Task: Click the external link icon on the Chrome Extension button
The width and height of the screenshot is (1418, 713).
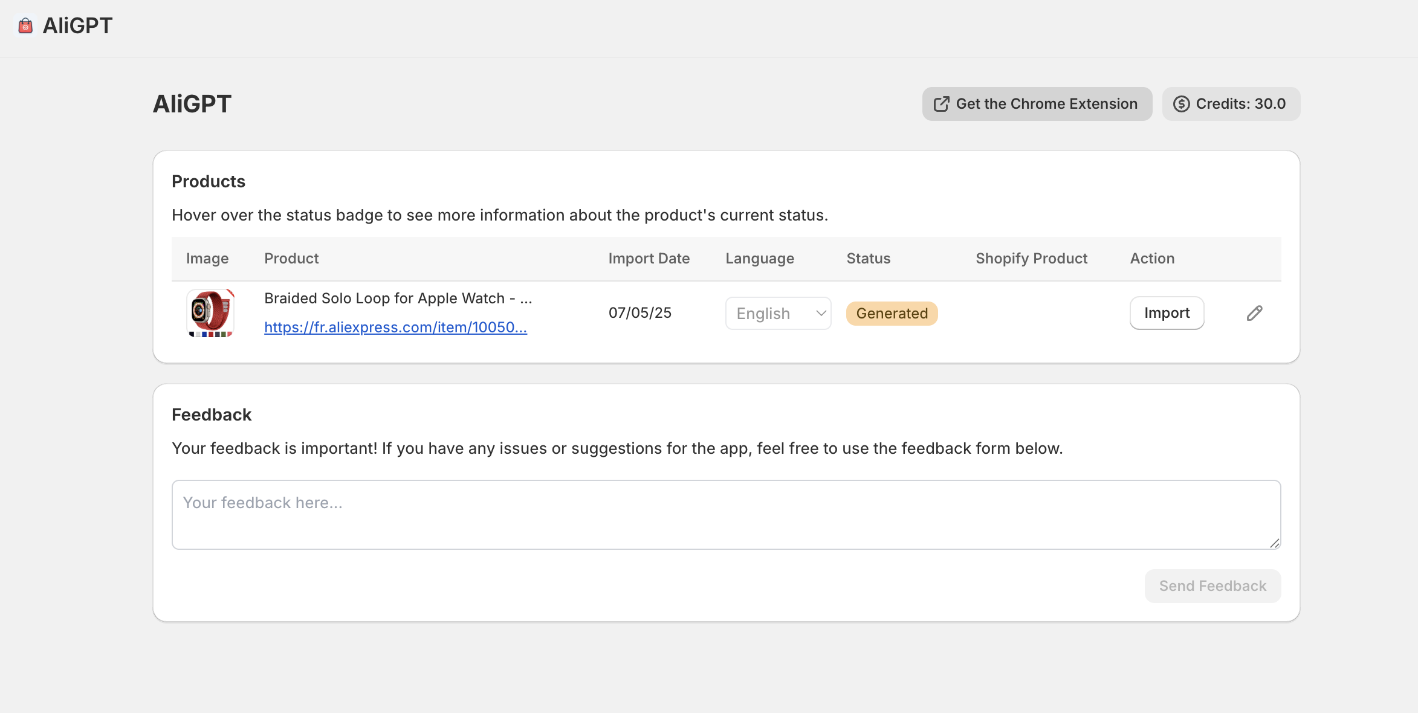Action: pyautogui.click(x=941, y=104)
